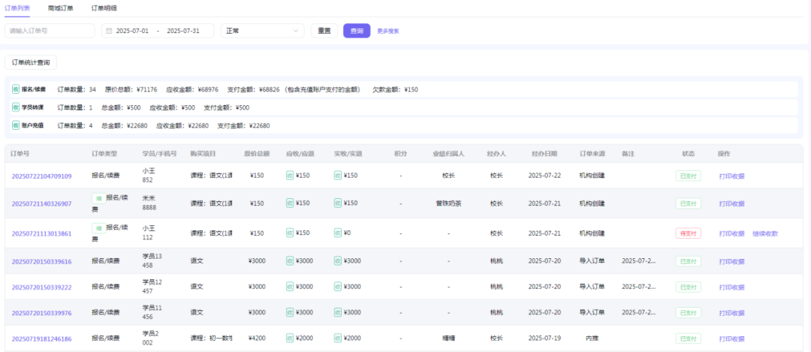This screenshot has height=352, width=811.
Task: Click the 收 icon beside 学员转课 summary
Action: (15, 107)
